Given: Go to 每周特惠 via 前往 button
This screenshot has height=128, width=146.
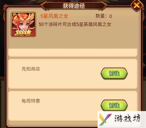Looking at the screenshot, I should (114, 105).
